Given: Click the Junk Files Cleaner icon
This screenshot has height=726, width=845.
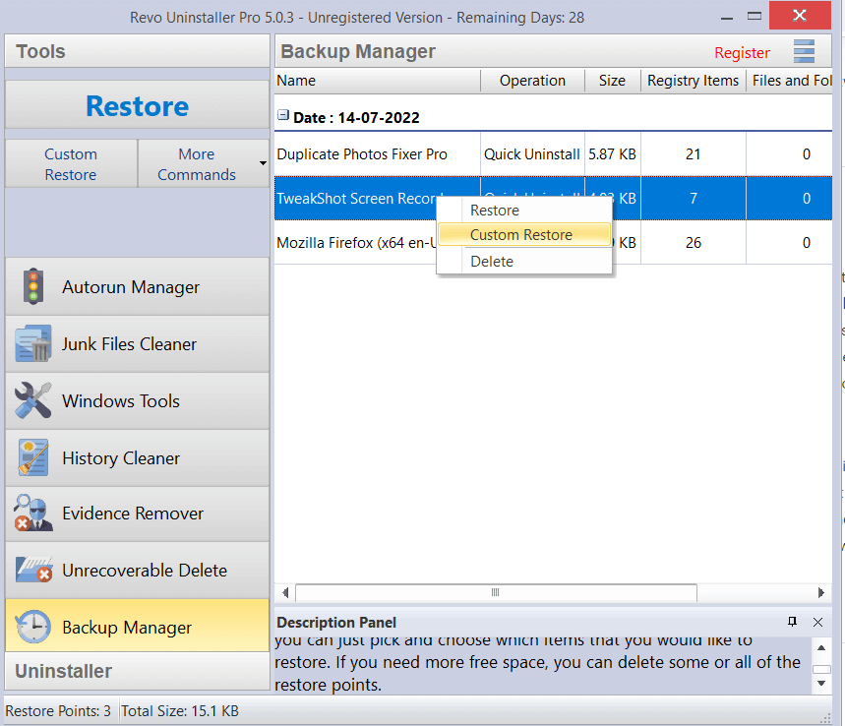Looking at the screenshot, I should click(x=32, y=344).
